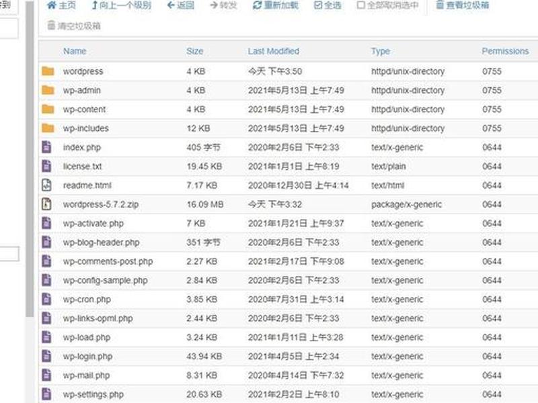Screen dimensions: 538x403
Task: Select the wp-links-opml.php file name
Action: click(98, 318)
